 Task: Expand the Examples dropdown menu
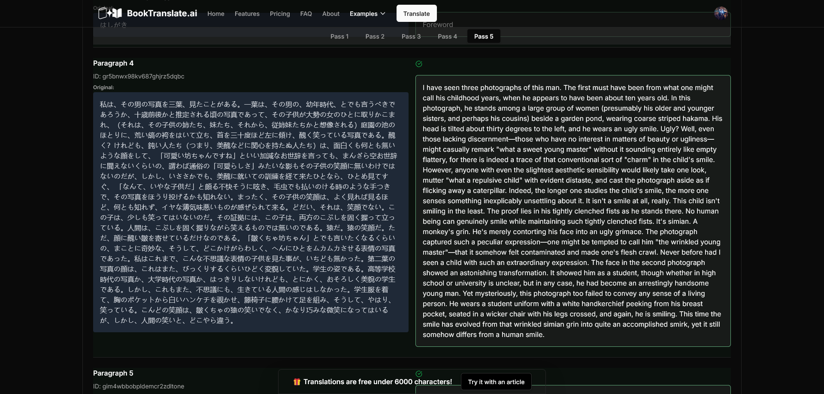click(x=367, y=14)
